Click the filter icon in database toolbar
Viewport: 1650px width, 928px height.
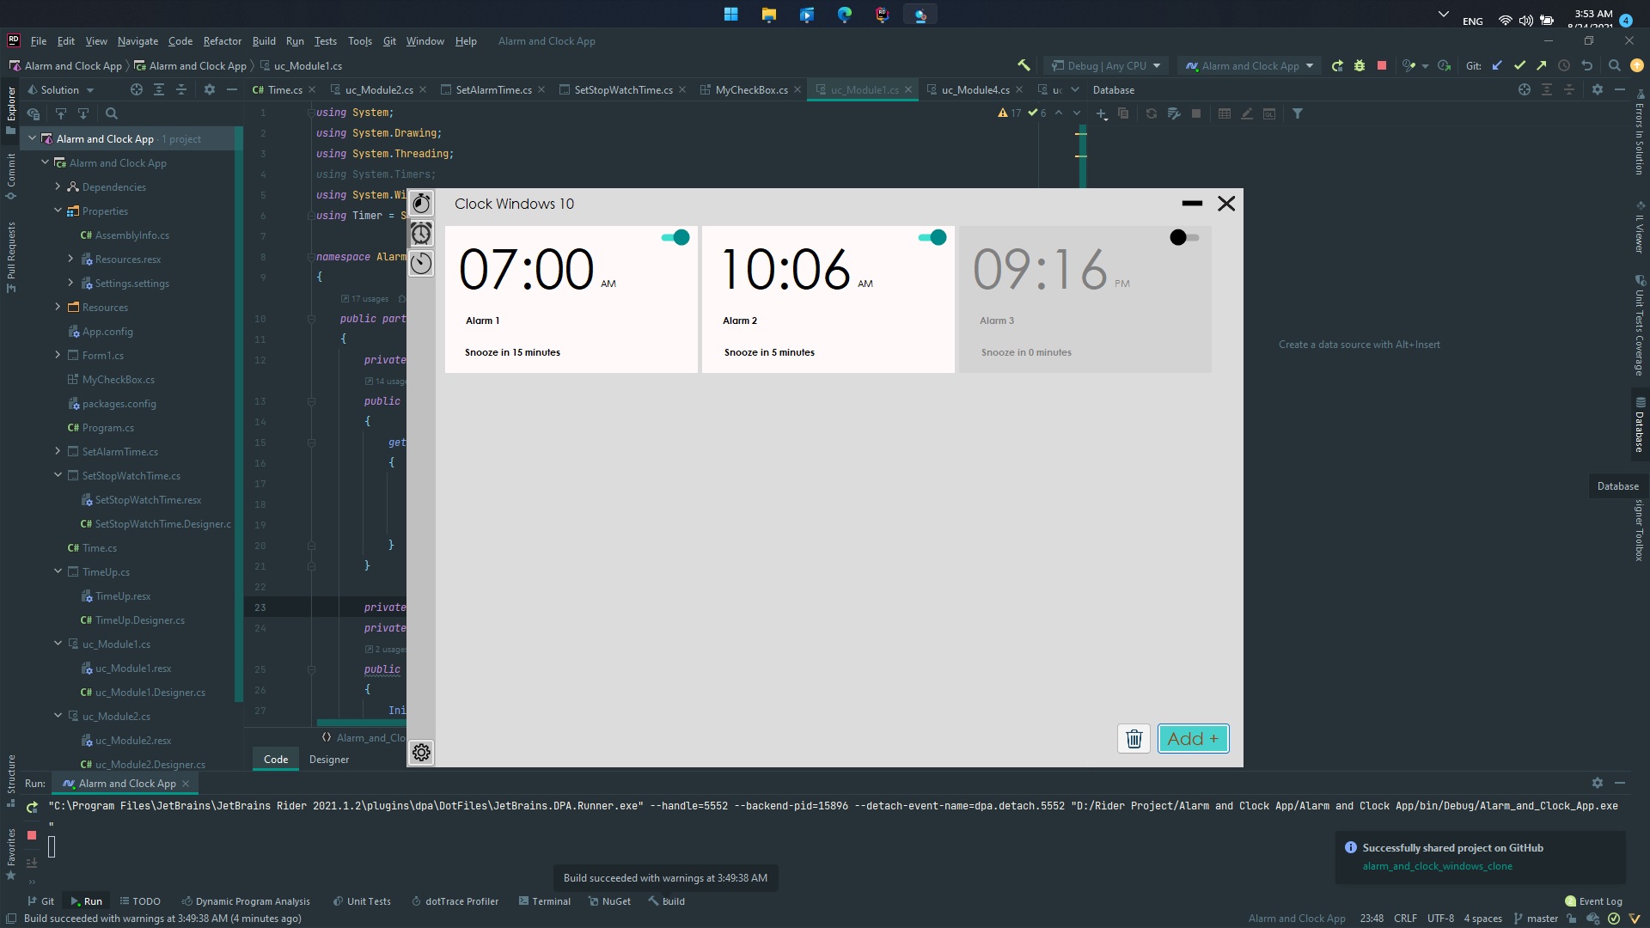[x=1298, y=113]
